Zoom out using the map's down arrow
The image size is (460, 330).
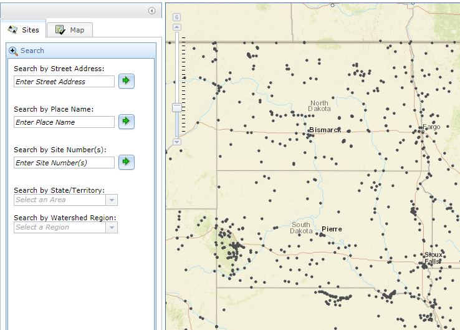tap(177, 142)
